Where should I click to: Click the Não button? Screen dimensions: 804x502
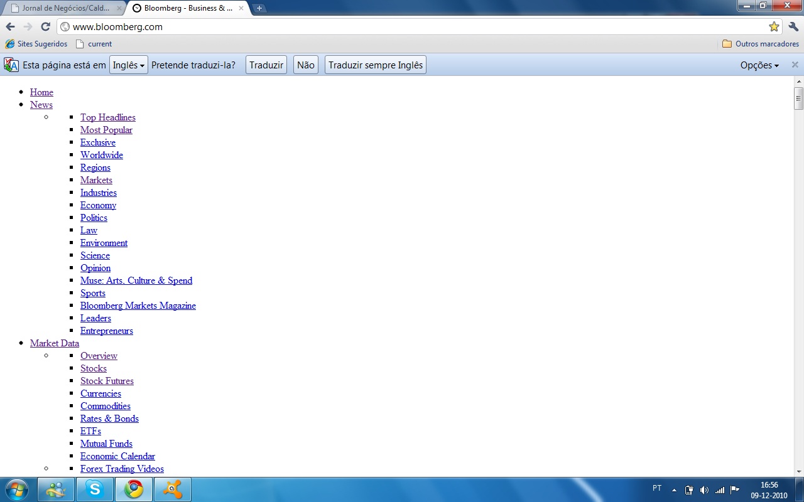306,65
